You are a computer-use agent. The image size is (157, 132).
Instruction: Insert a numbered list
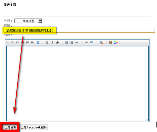click(x=72, y=42)
